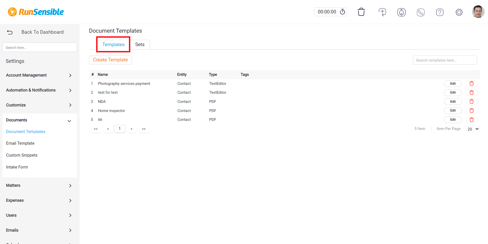Screen dimensions: 488x244
Task: Switch to the Sets tab
Action: click(x=140, y=45)
